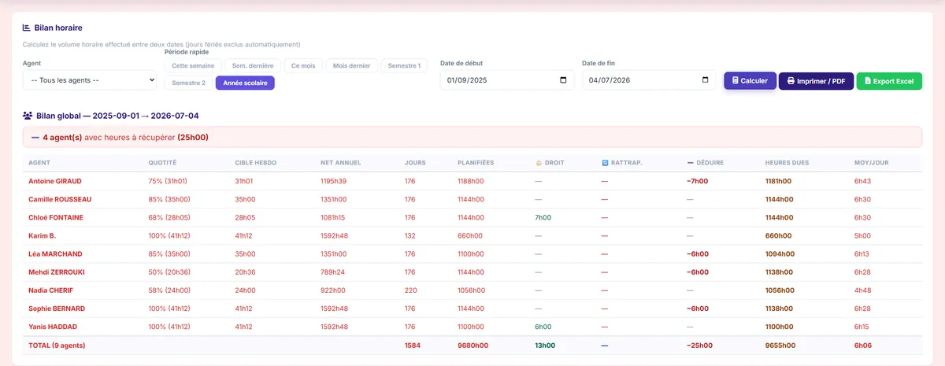Click total déduire value −25h00
The height and width of the screenshot is (366, 945).
pyautogui.click(x=699, y=346)
